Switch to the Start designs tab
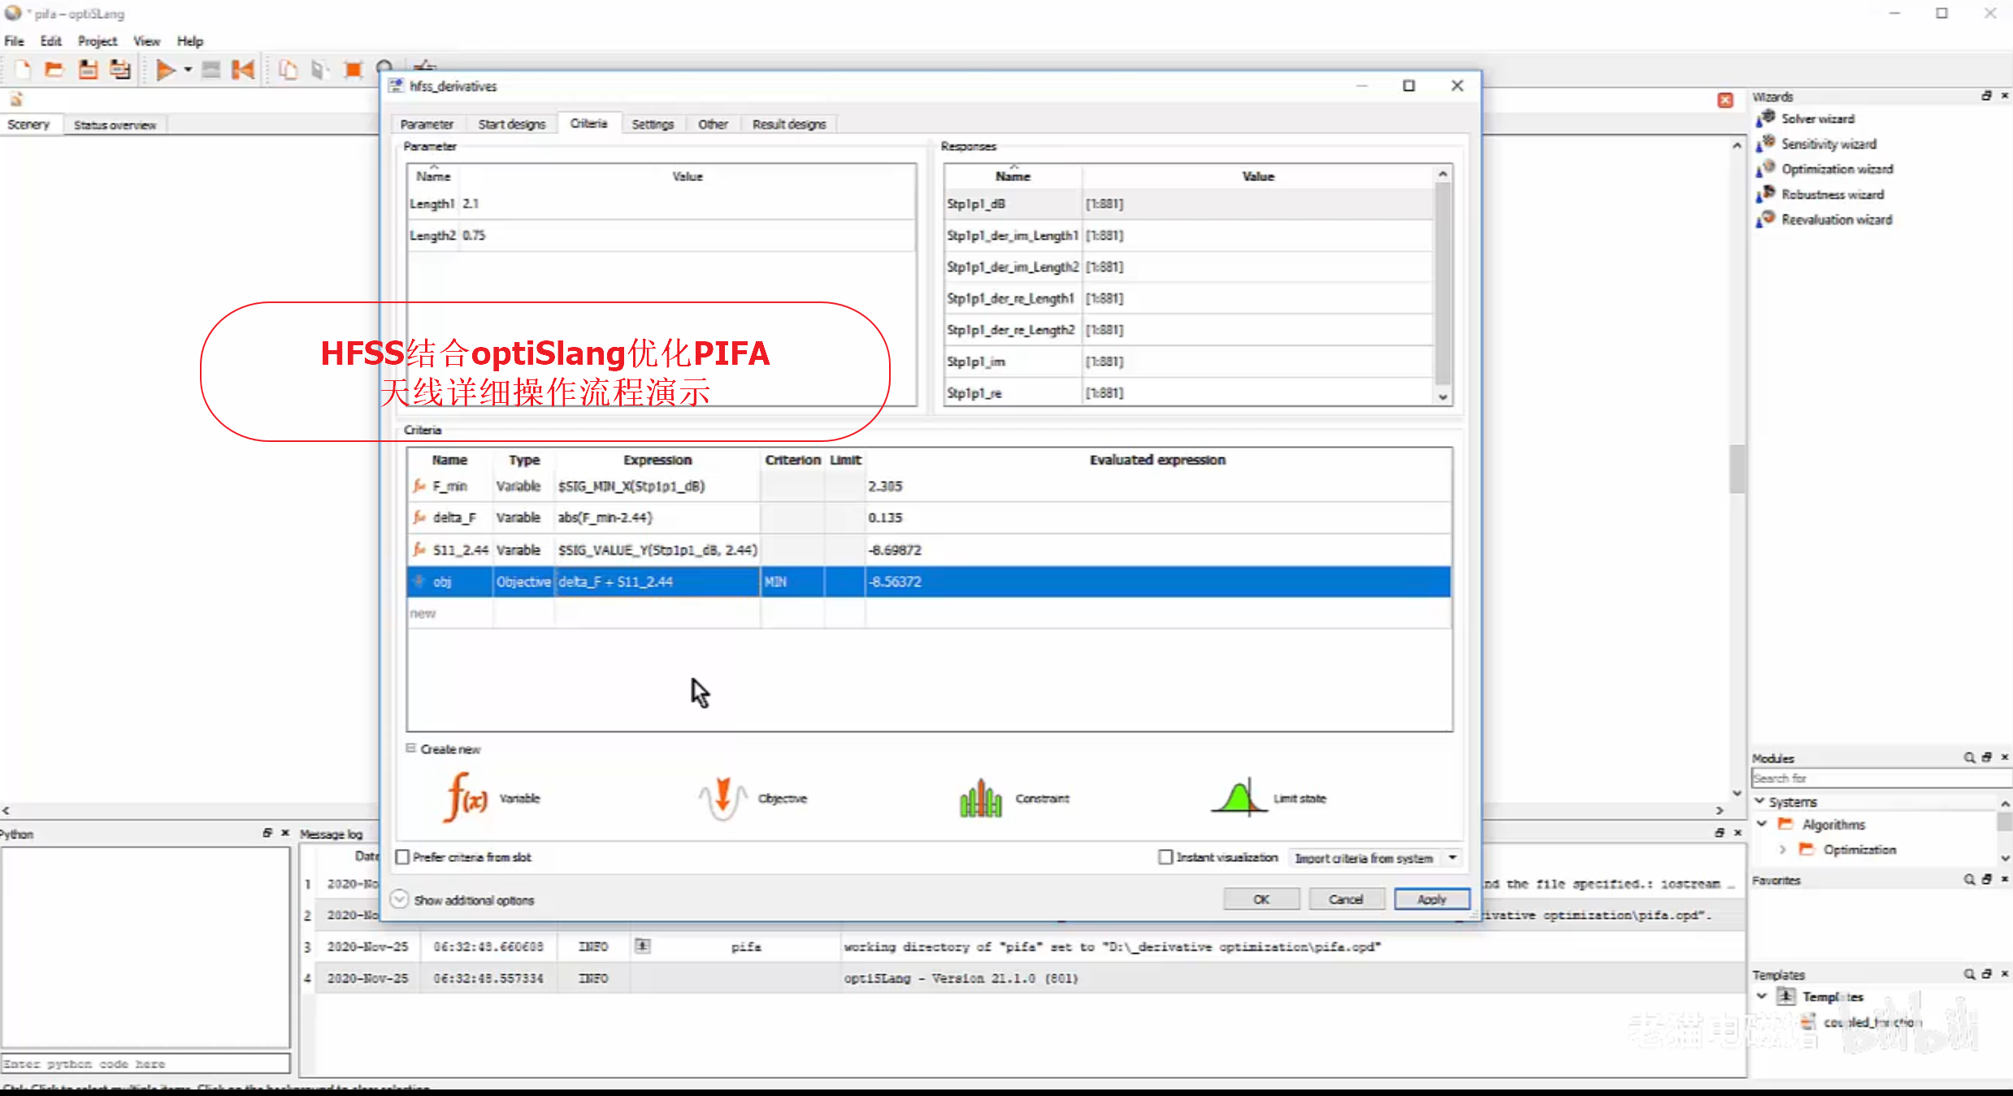The width and height of the screenshot is (2013, 1096). (x=512, y=124)
